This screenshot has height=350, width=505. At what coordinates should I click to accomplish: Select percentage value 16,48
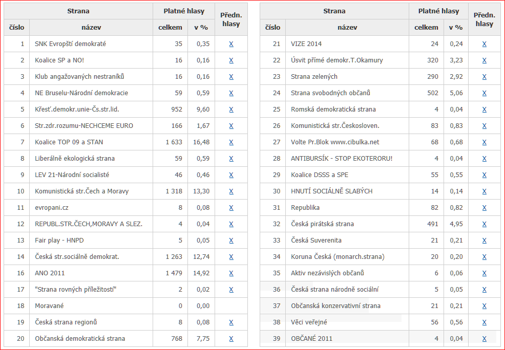201,142
